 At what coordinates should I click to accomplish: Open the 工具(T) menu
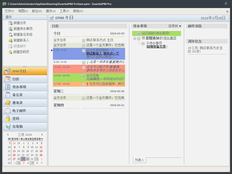[x=64, y=11]
